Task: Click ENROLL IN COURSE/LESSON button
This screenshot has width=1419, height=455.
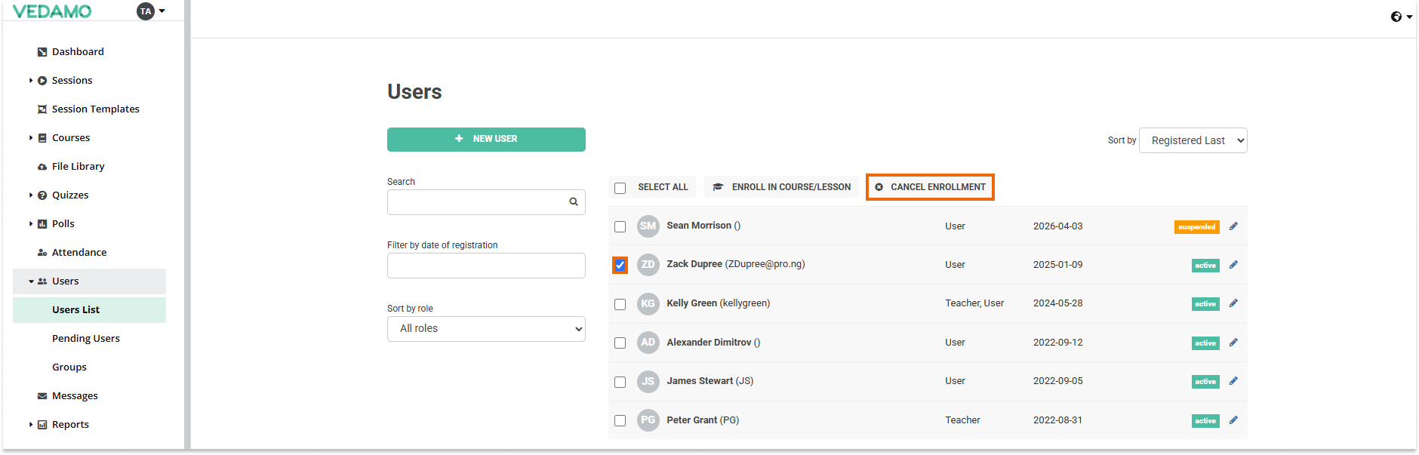Action: [782, 187]
